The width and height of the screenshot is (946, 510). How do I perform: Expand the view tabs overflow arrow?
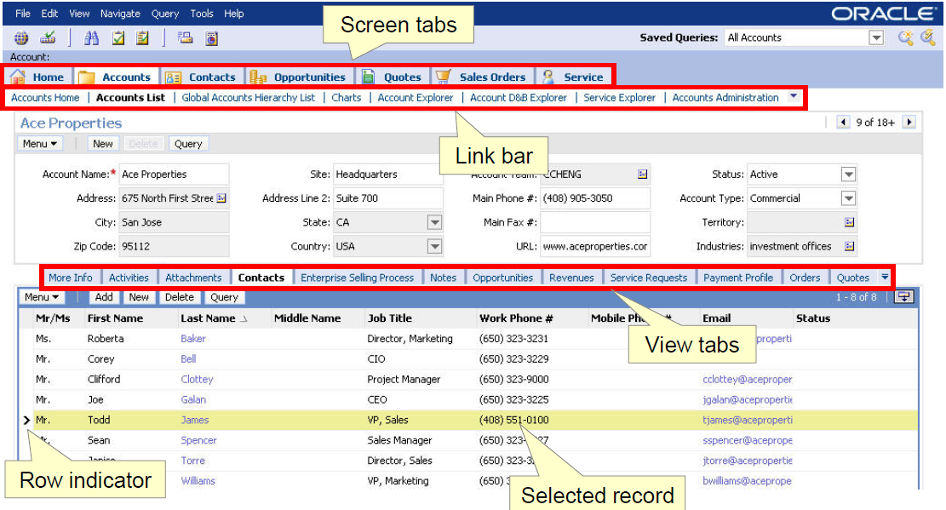pyautogui.click(x=885, y=277)
